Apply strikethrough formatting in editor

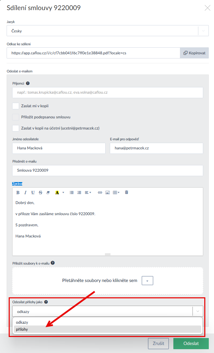coord(41,193)
